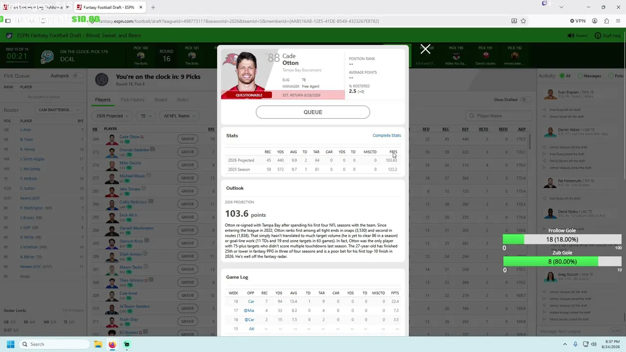626x352 pixels.
Task: Open Dawson Knox player link
Action: click(131, 241)
